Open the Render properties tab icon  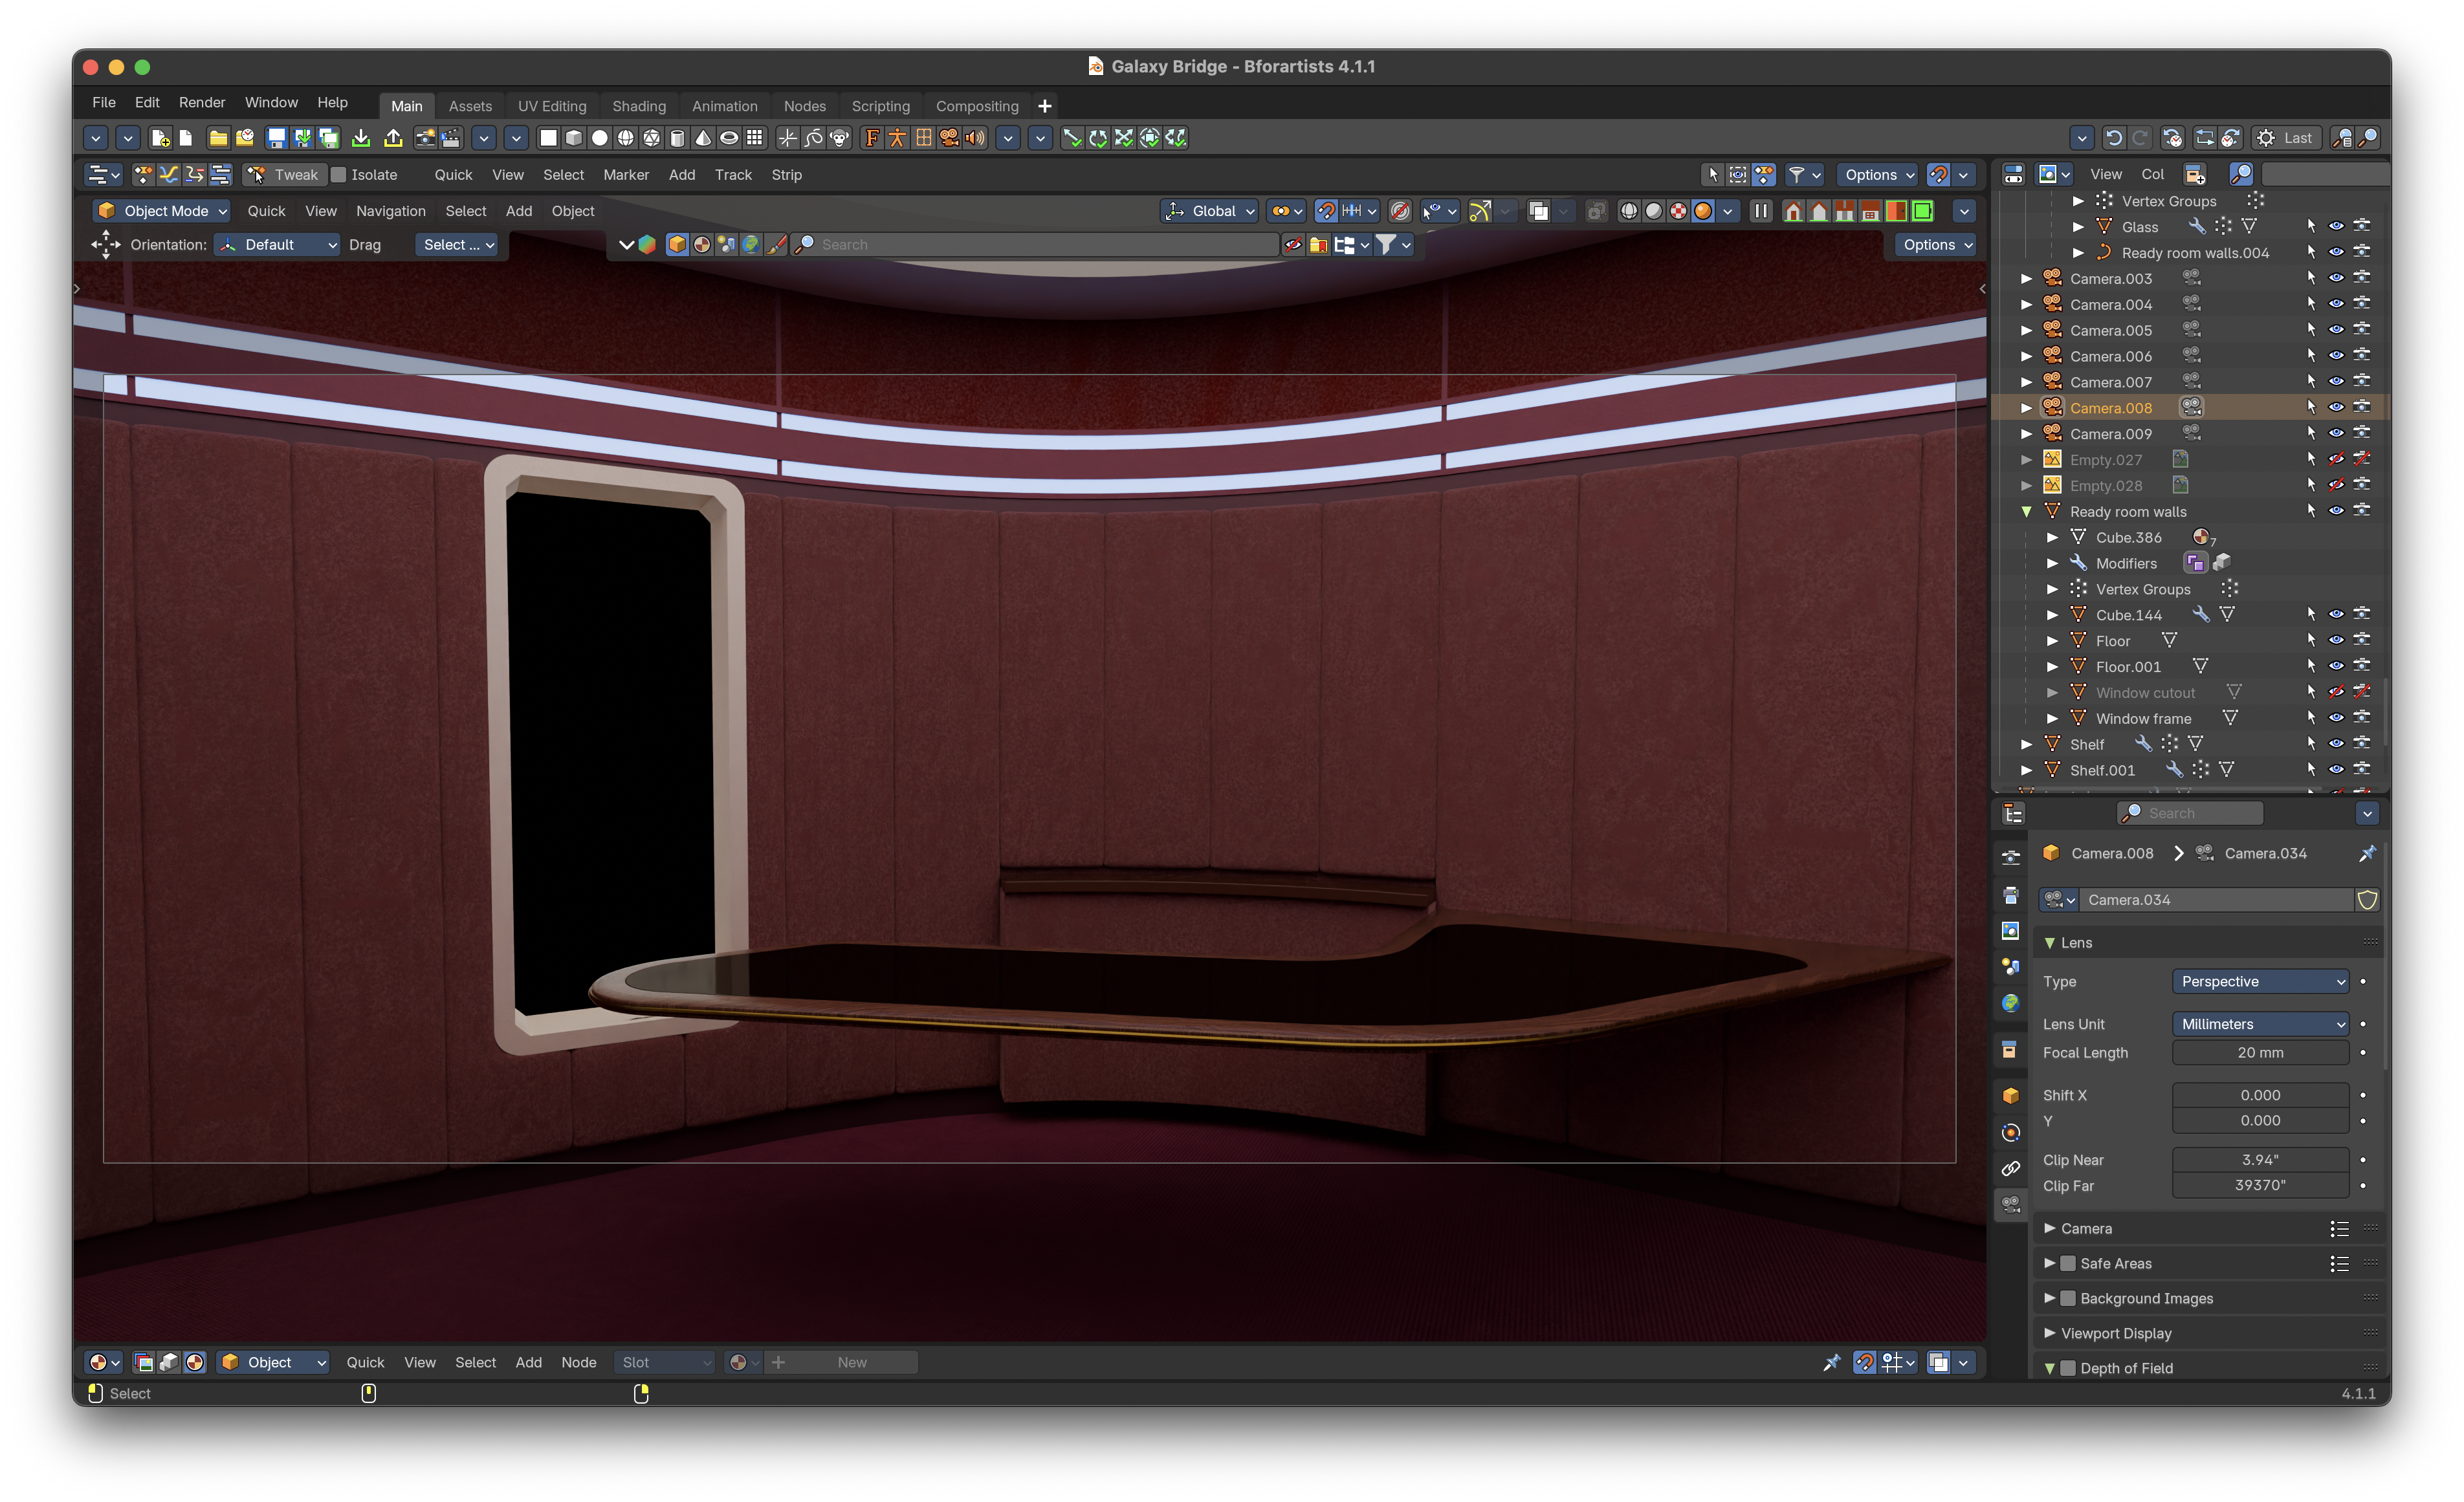click(2011, 858)
